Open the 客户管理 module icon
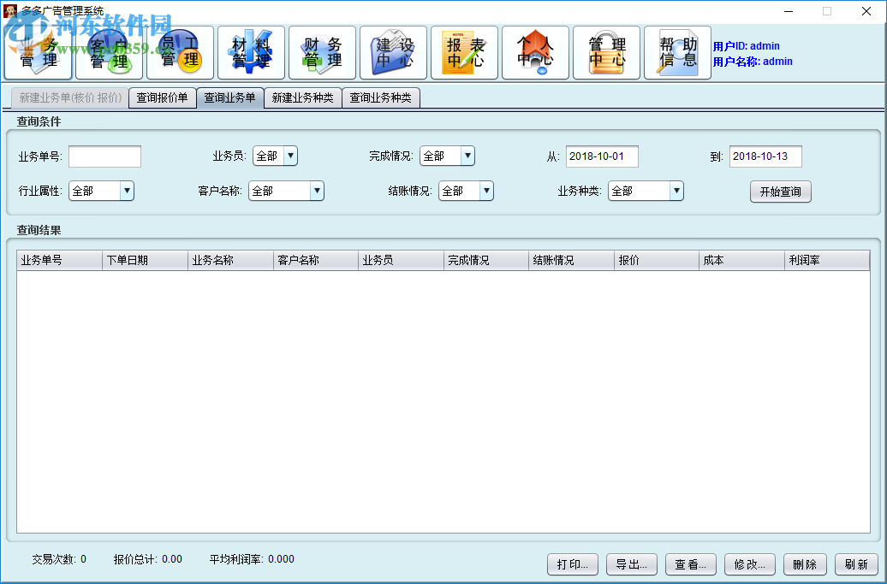 pos(109,52)
